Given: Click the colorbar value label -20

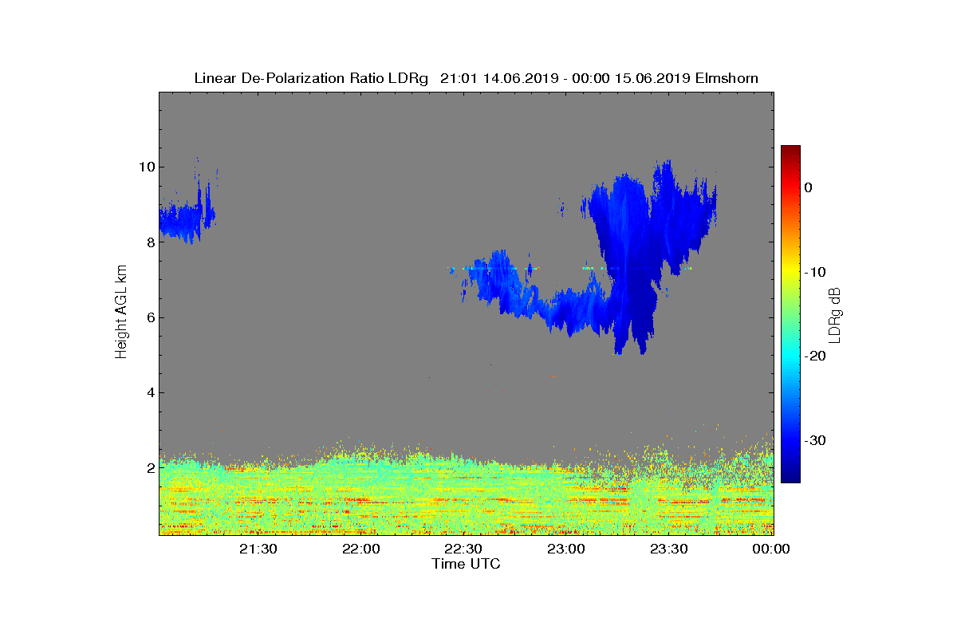Looking at the screenshot, I should click(813, 356).
